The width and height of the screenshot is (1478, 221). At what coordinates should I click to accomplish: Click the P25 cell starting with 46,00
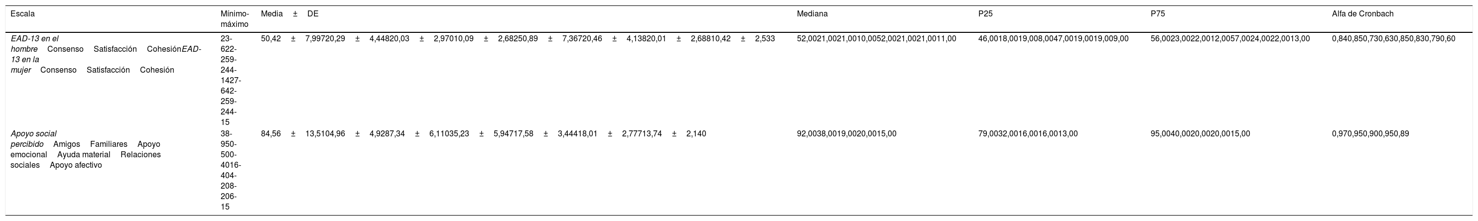[1053, 39]
